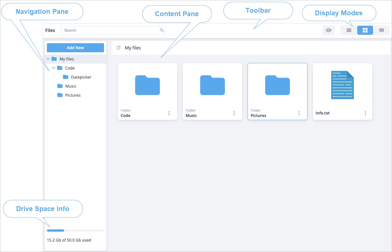
Task: Open the Info.txt three-dot menu
Action: click(x=365, y=113)
